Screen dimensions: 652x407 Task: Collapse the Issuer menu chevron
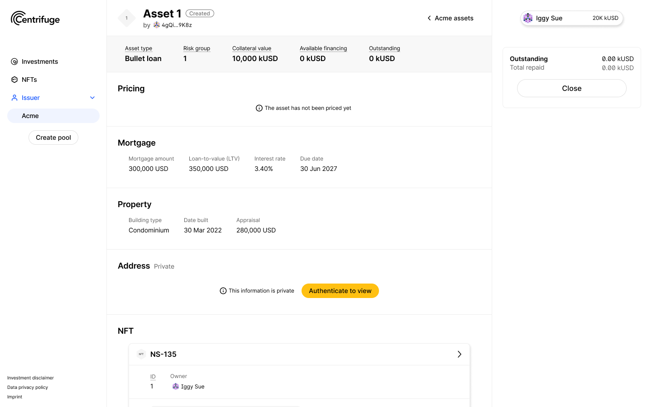tap(92, 98)
